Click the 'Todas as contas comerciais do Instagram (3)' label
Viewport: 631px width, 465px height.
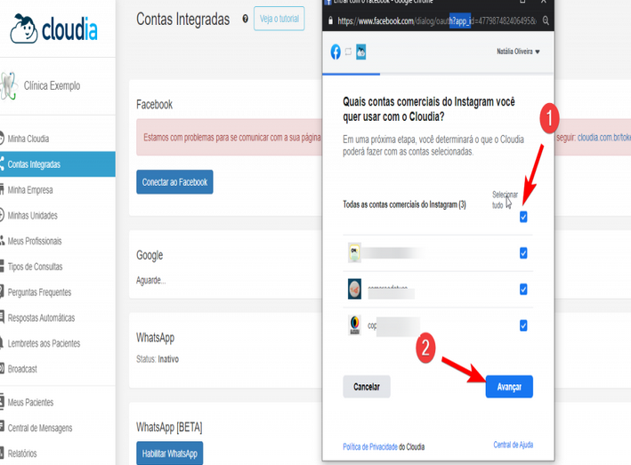[x=404, y=204]
